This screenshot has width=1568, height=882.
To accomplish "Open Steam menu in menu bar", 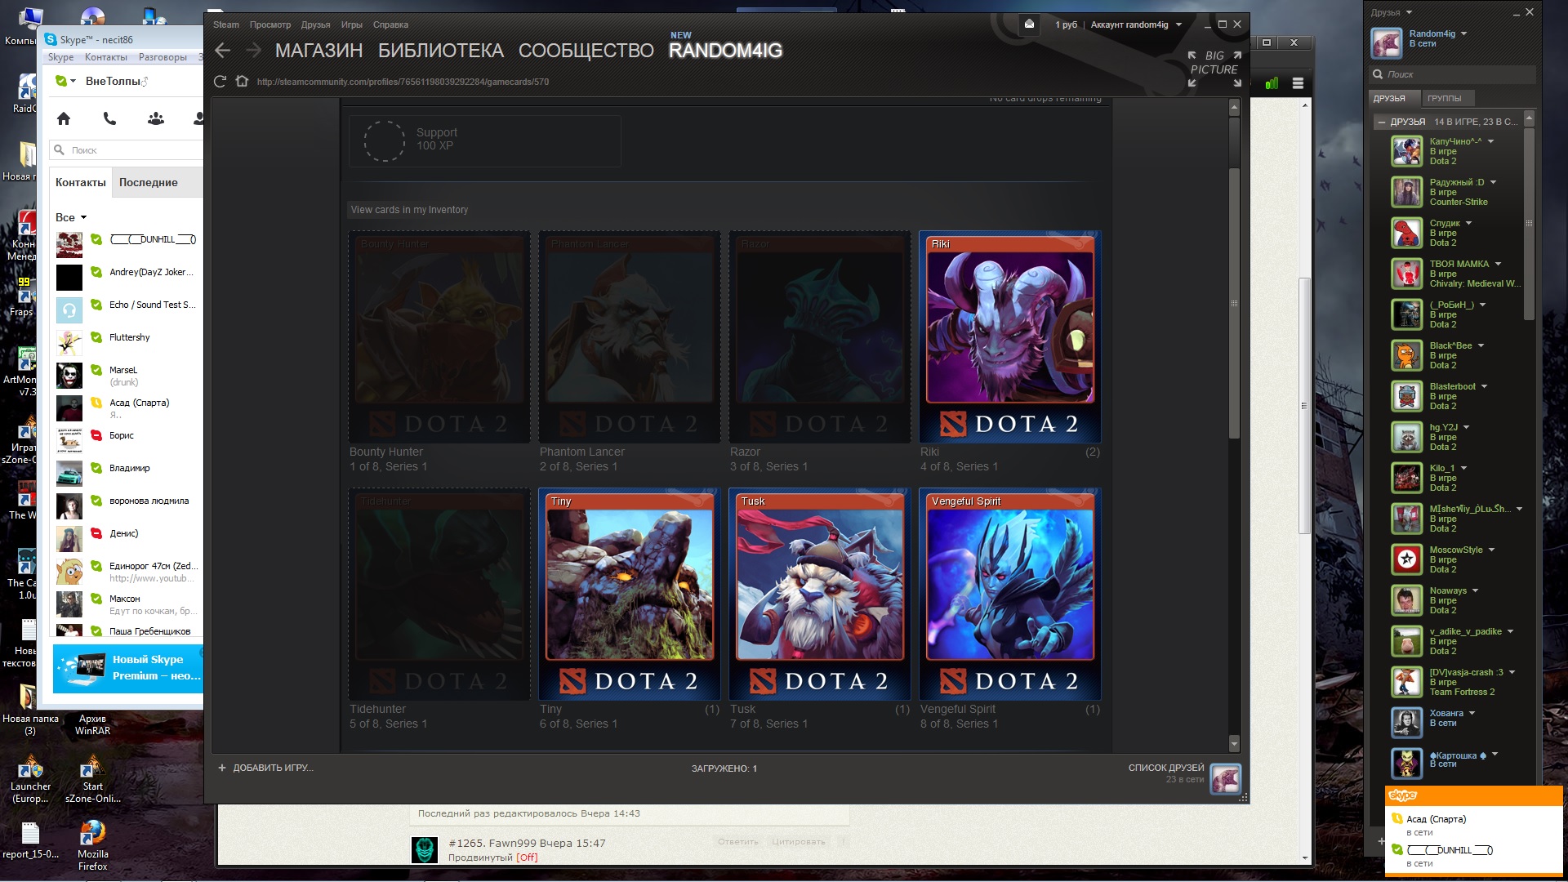I will [x=226, y=24].
